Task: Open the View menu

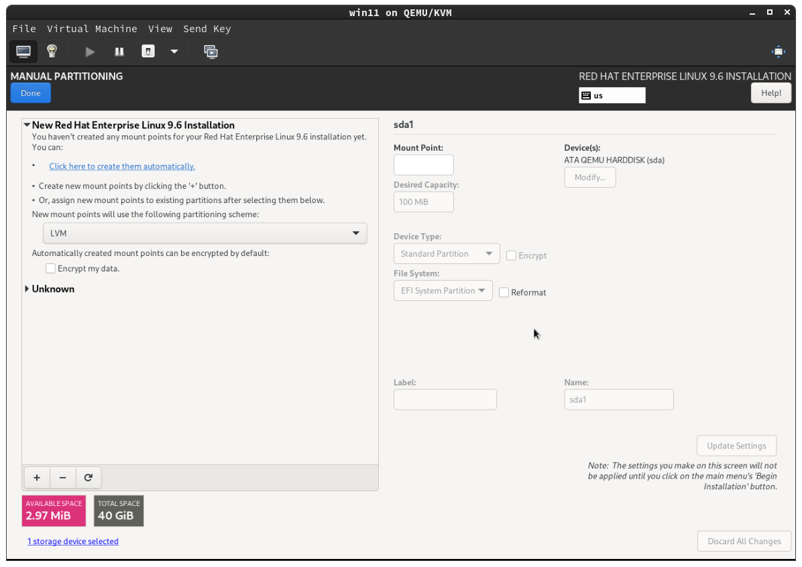Action: [160, 29]
